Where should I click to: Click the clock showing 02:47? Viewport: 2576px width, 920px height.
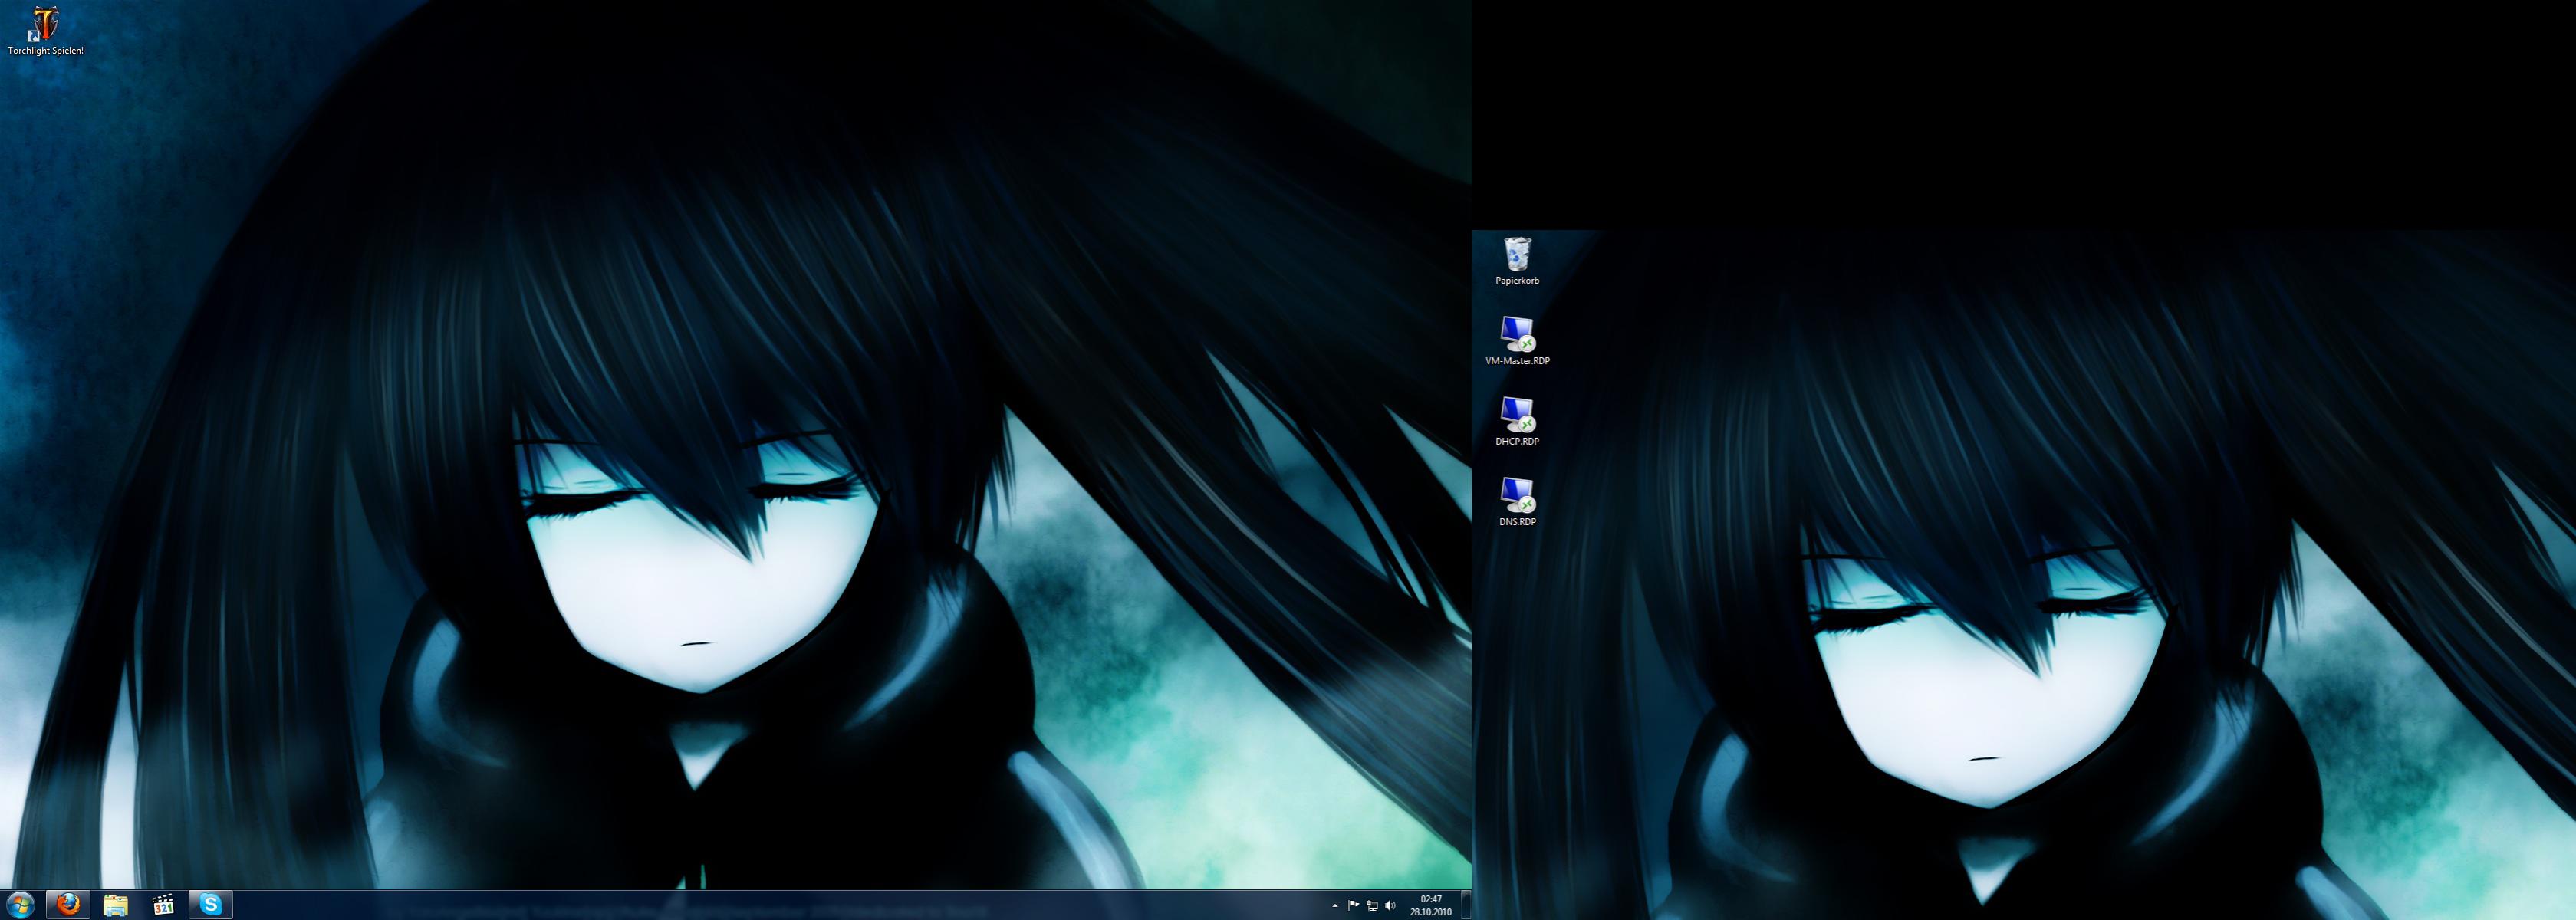1430,905
